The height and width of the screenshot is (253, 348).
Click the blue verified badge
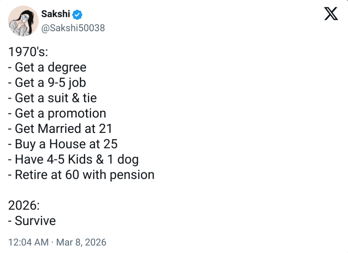click(78, 14)
